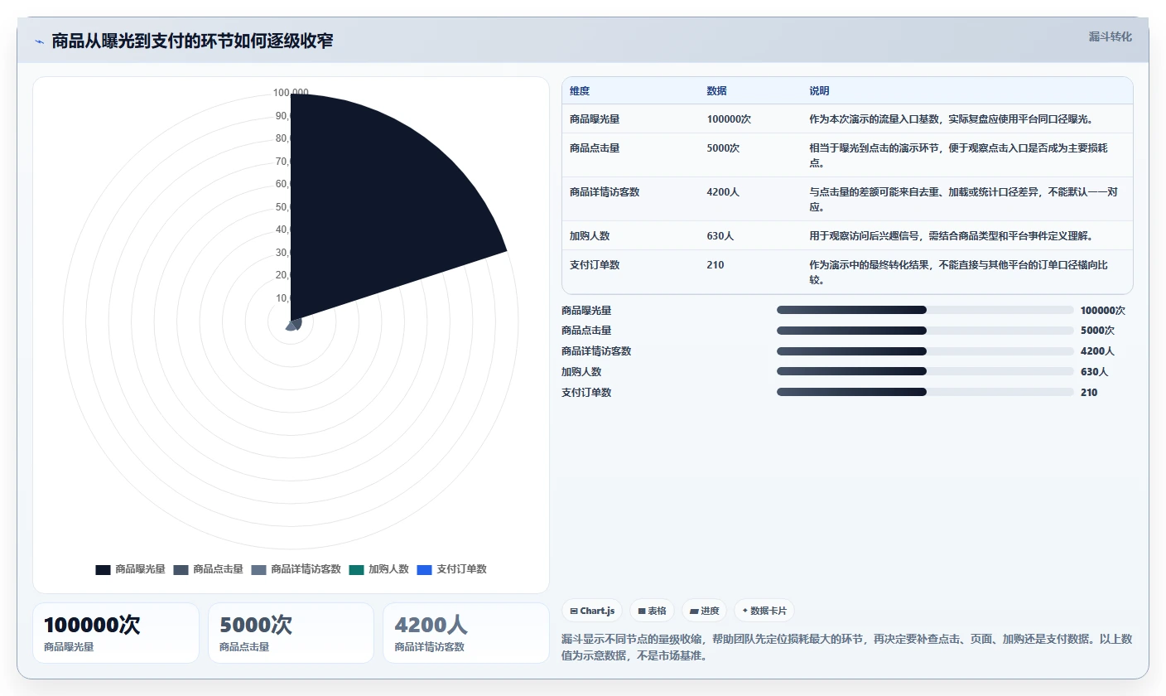The image size is (1166, 696).
Task: Open the 4200人 商品详情访客数 data card
Action: (x=466, y=633)
